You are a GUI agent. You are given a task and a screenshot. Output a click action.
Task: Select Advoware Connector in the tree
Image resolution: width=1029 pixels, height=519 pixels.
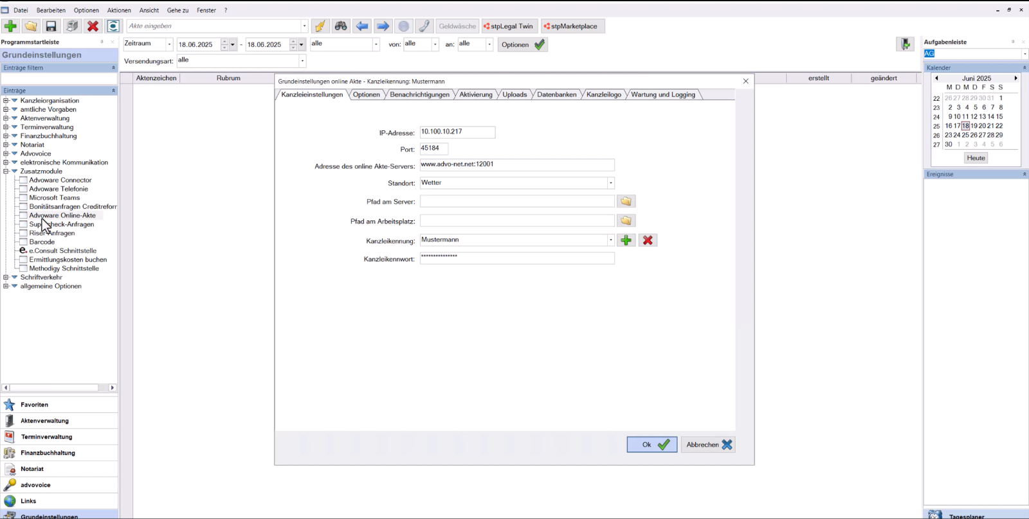tap(60, 180)
